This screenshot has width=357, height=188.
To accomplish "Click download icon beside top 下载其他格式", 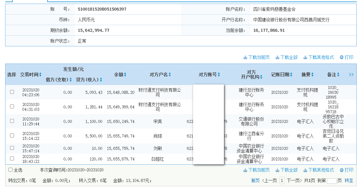I will pos(305,58).
